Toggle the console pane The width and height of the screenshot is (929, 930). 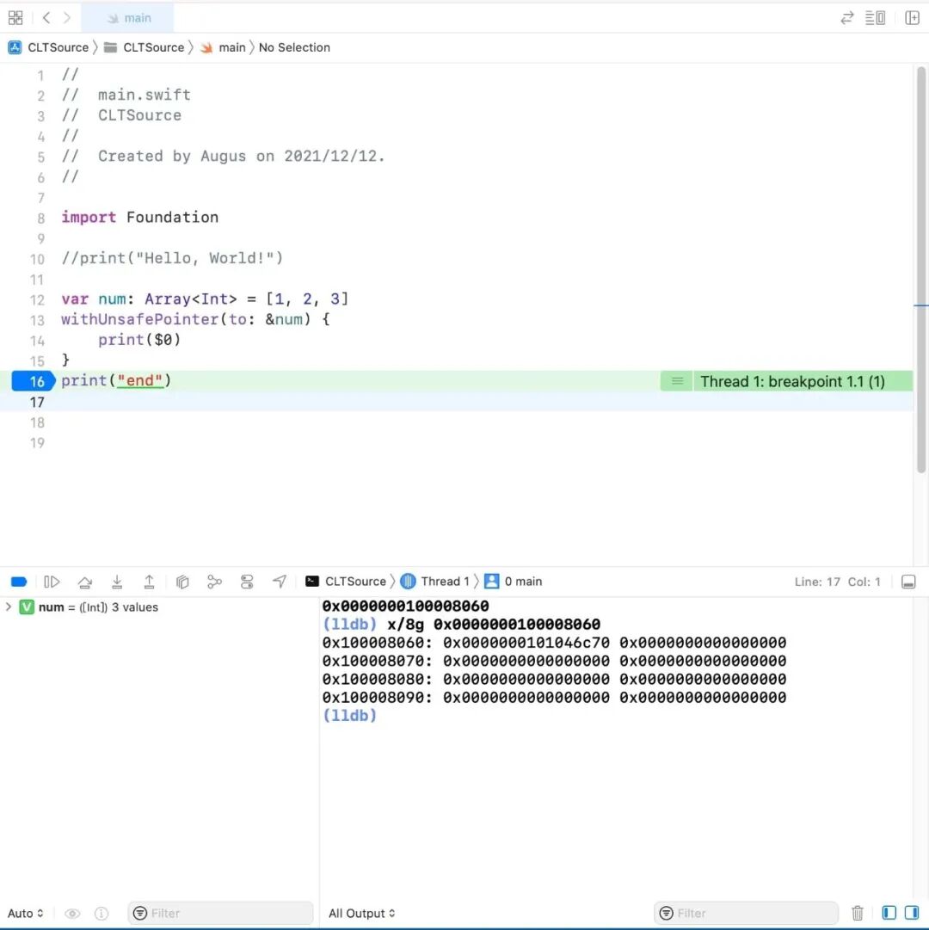tap(912, 913)
